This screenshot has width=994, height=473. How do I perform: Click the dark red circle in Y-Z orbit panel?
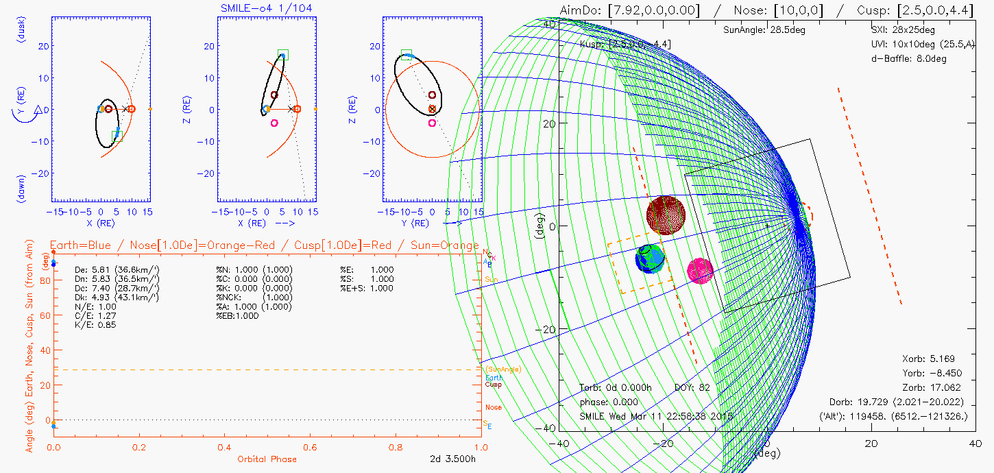click(432, 95)
